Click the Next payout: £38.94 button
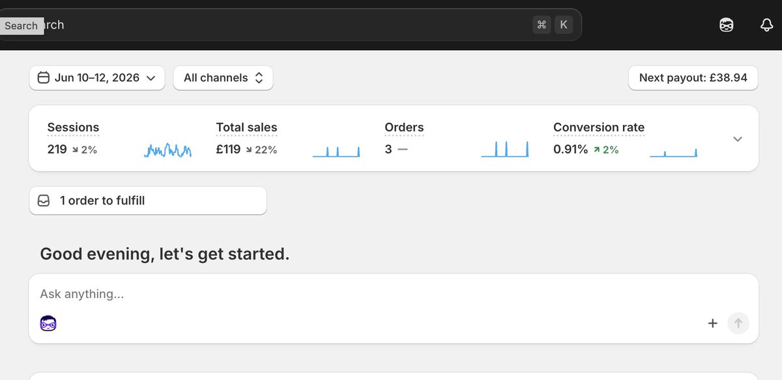782x380 pixels. (x=693, y=78)
